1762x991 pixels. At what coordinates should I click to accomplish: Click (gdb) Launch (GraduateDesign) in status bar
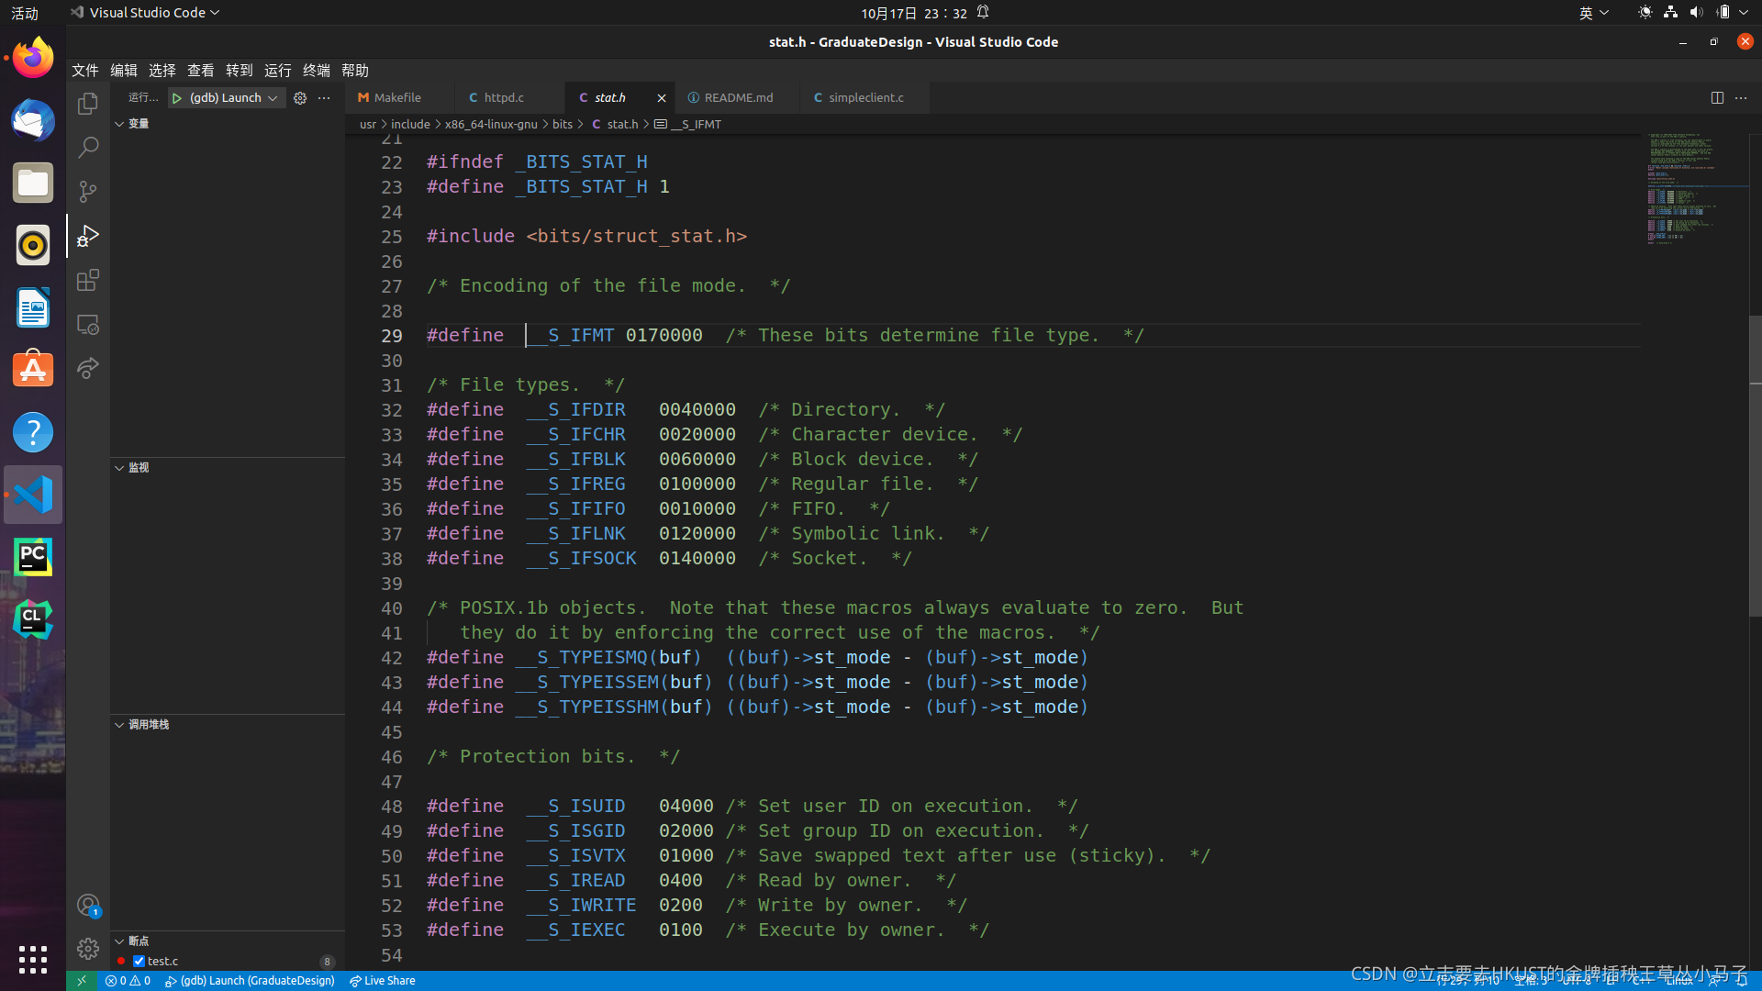(250, 981)
